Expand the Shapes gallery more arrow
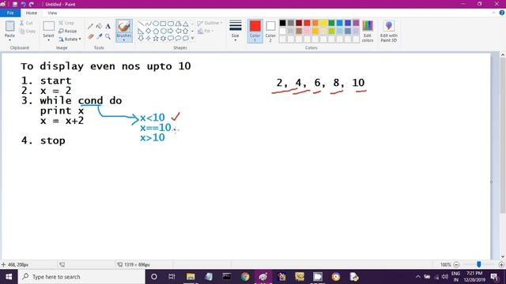The height and width of the screenshot is (284, 506). click(193, 39)
